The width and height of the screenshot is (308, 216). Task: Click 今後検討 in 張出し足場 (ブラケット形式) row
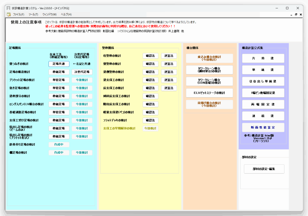pyautogui.click(x=82, y=136)
